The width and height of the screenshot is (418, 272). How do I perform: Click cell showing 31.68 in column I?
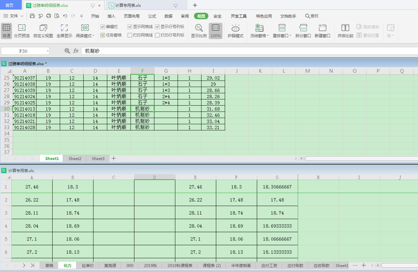213,109
